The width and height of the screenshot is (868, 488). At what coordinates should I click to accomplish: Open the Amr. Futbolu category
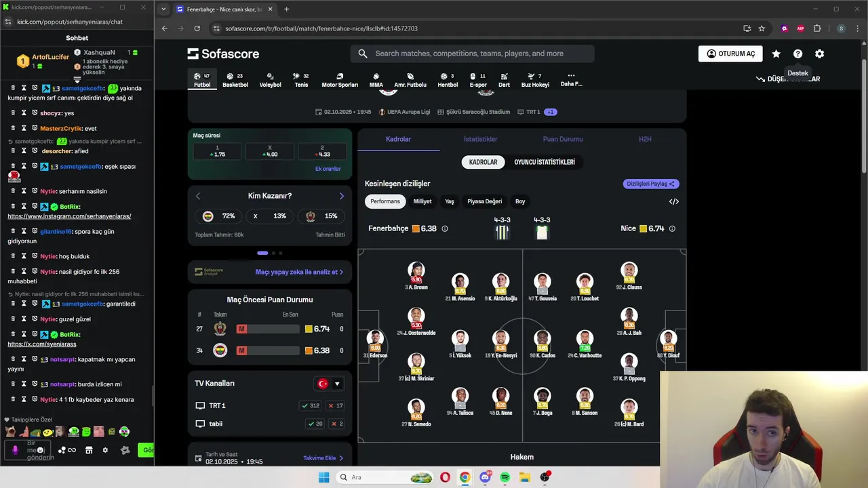(x=410, y=80)
